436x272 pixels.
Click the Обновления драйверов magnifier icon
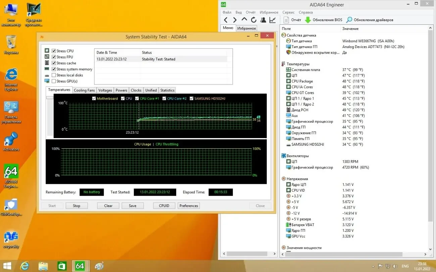(x=349, y=19)
